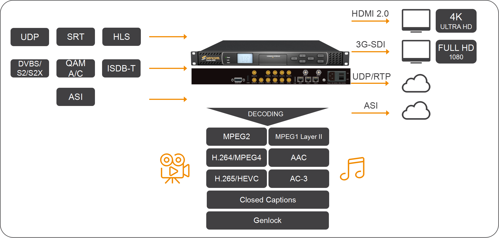The image size is (499, 238).
Task: Select the SRT input box
Action: coord(76,37)
